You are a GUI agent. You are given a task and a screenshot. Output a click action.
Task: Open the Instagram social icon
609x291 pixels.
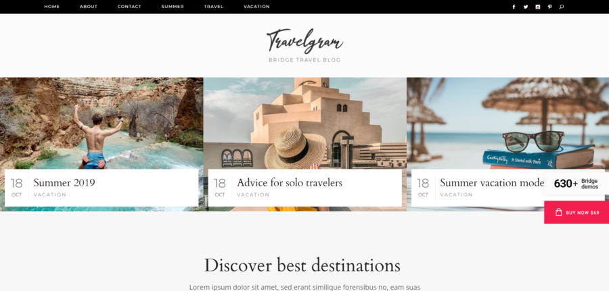click(x=537, y=7)
